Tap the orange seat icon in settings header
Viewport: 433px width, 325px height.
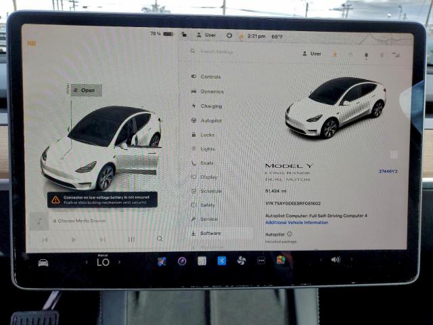[x=334, y=54]
